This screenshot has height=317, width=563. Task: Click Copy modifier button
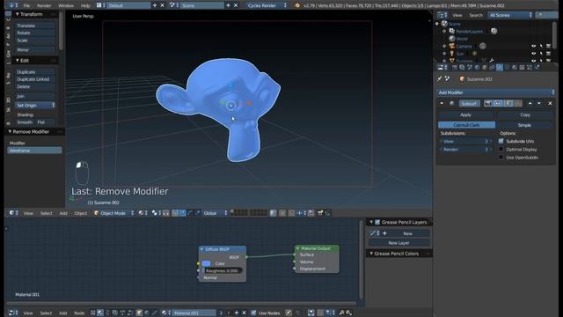pyautogui.click(x=525, y=114)
